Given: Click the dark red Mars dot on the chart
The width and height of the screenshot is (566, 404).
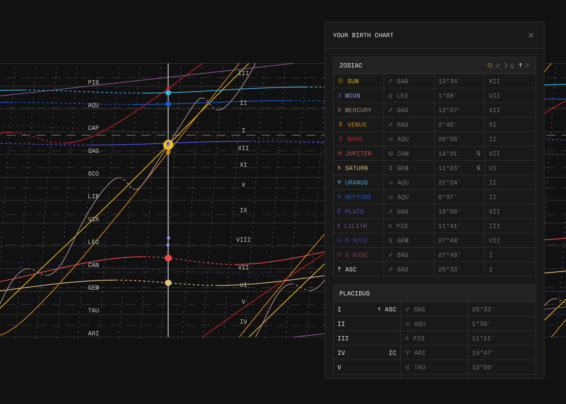Looking at the screenshot, I should click(x=168, y=88).
